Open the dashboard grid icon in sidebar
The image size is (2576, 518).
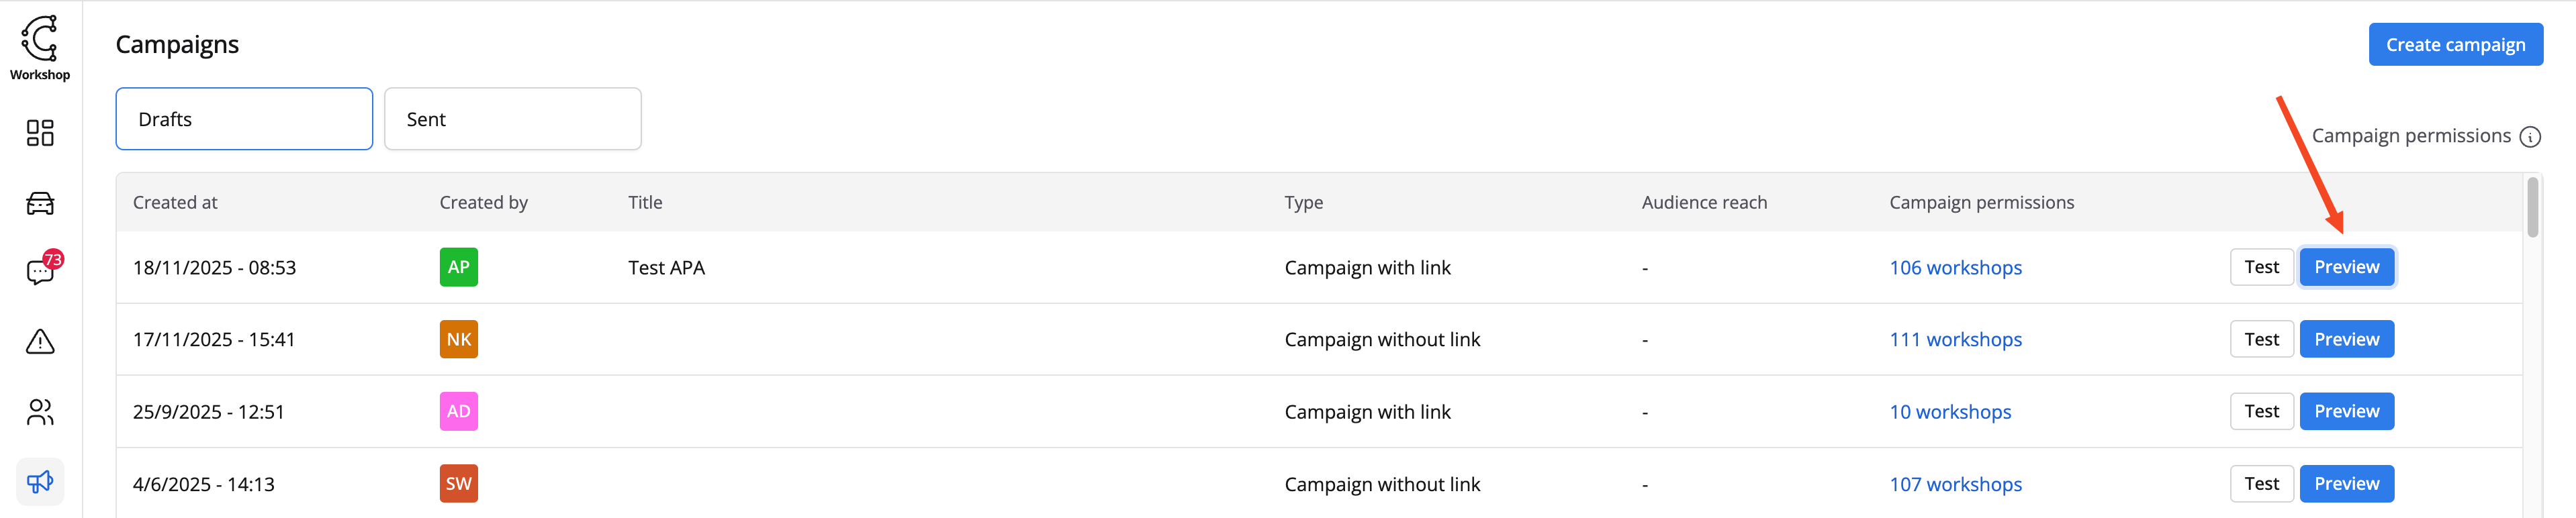click(x=40, y=133)
